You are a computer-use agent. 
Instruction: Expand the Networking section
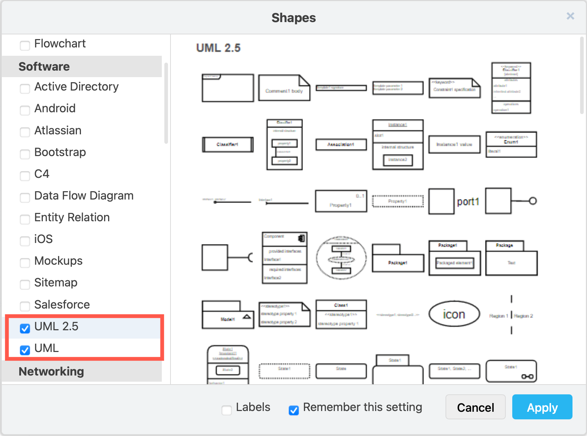[x=51, y=371]
